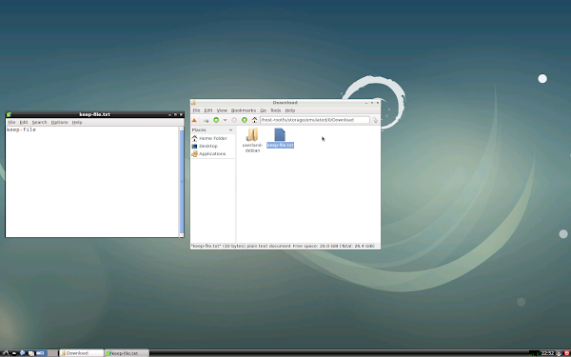Click the iconify-windows taskbar icon
Image resolution: width=571 pixels, height=357 pixels.
31,353
